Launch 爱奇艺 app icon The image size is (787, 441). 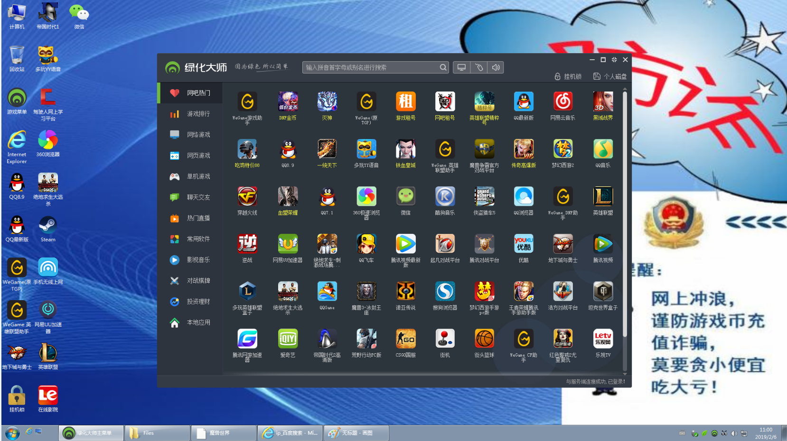click(288, 339)
